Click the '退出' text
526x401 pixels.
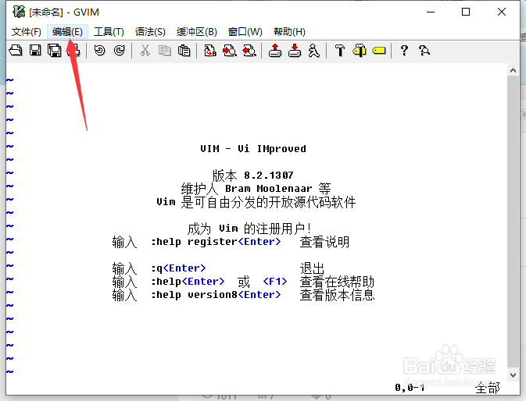pos(312,268)
